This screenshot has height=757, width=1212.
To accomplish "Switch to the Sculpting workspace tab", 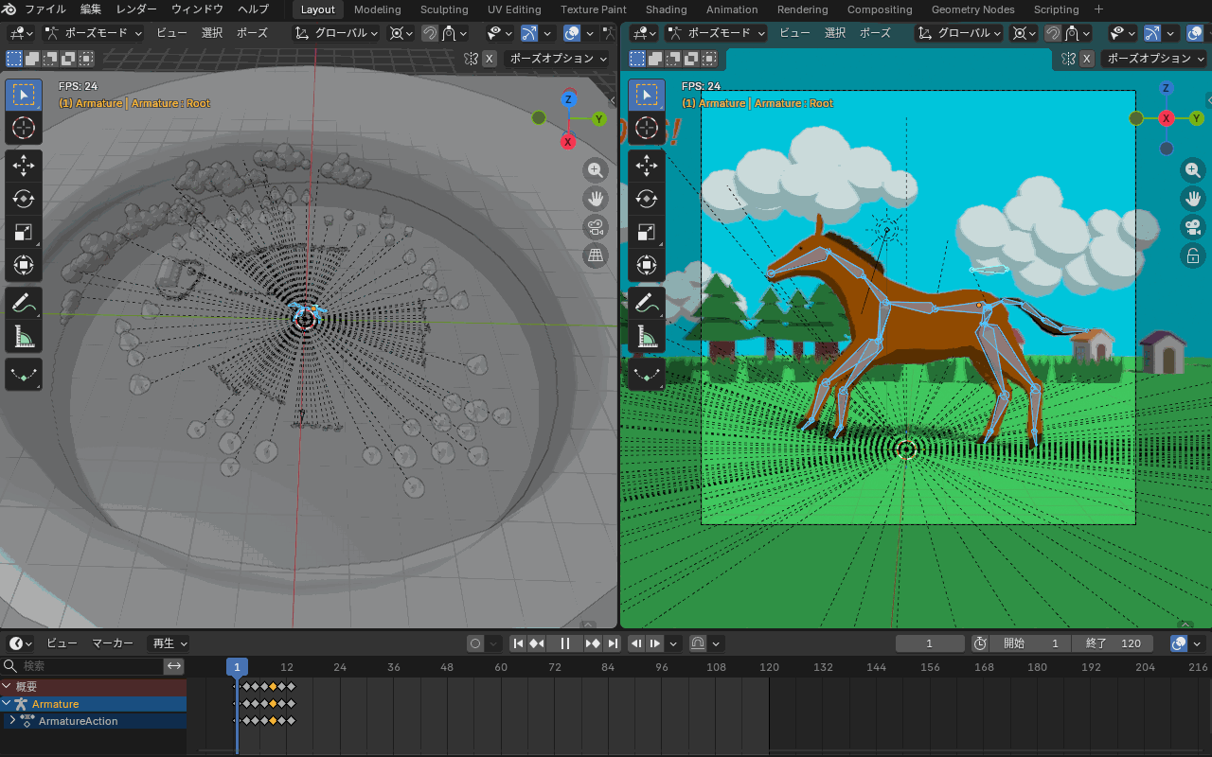I will 444,9.
